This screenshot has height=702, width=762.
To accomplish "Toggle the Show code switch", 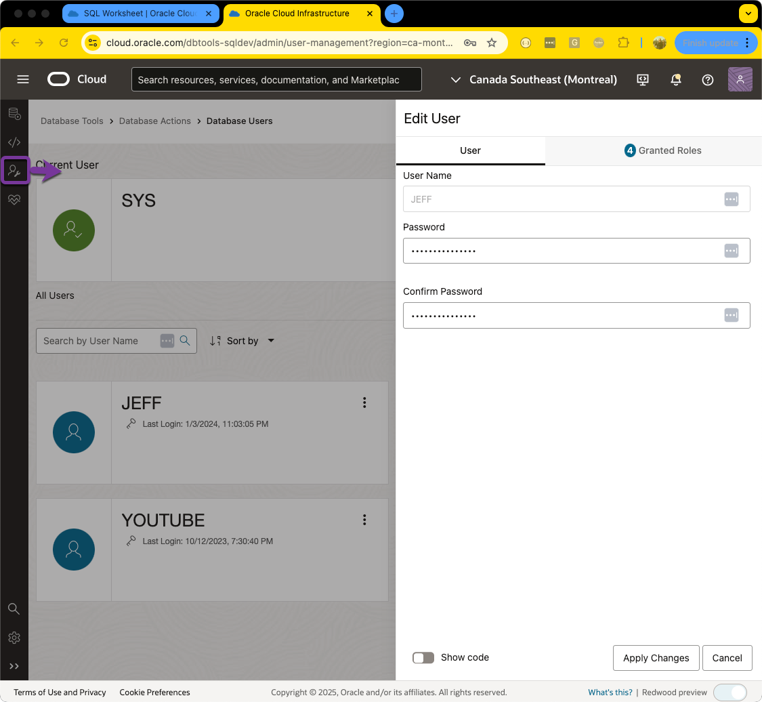I will coord(423,658).
